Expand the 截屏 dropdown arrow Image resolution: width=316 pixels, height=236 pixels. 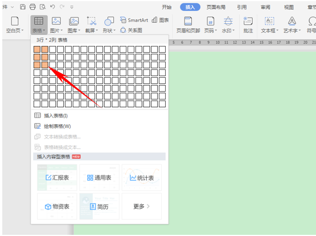pos(97,31)
